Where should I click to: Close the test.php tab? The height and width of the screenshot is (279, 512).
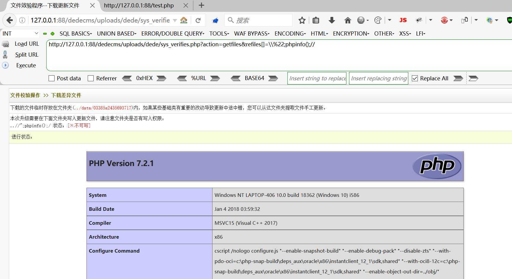(x=186, y=5)
